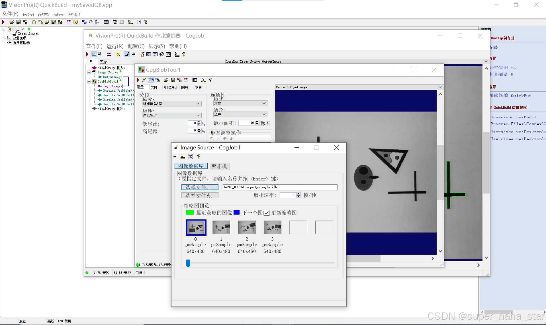This screenshot has height=325, width=546.
Task: Click the move-up arrow in morphology operations
Action: [x=225, y=139]
